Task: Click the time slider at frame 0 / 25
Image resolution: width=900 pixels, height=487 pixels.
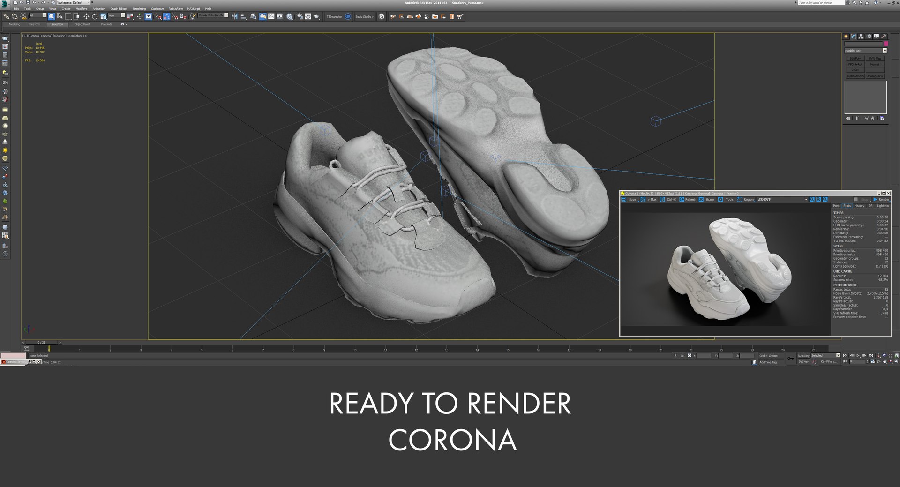Action: click(42, 343)
